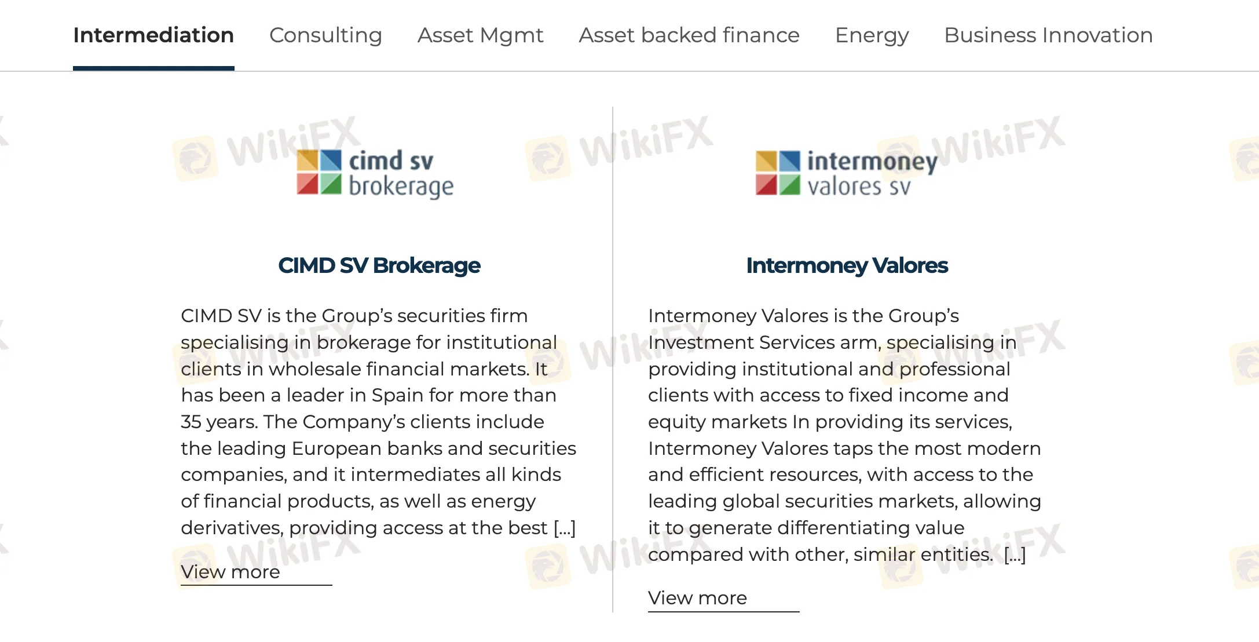Click the dark underline beneath Intermediation tab
Viewport: 1259px width, 642px height.
pyautogui.click(x=153, y=68)
